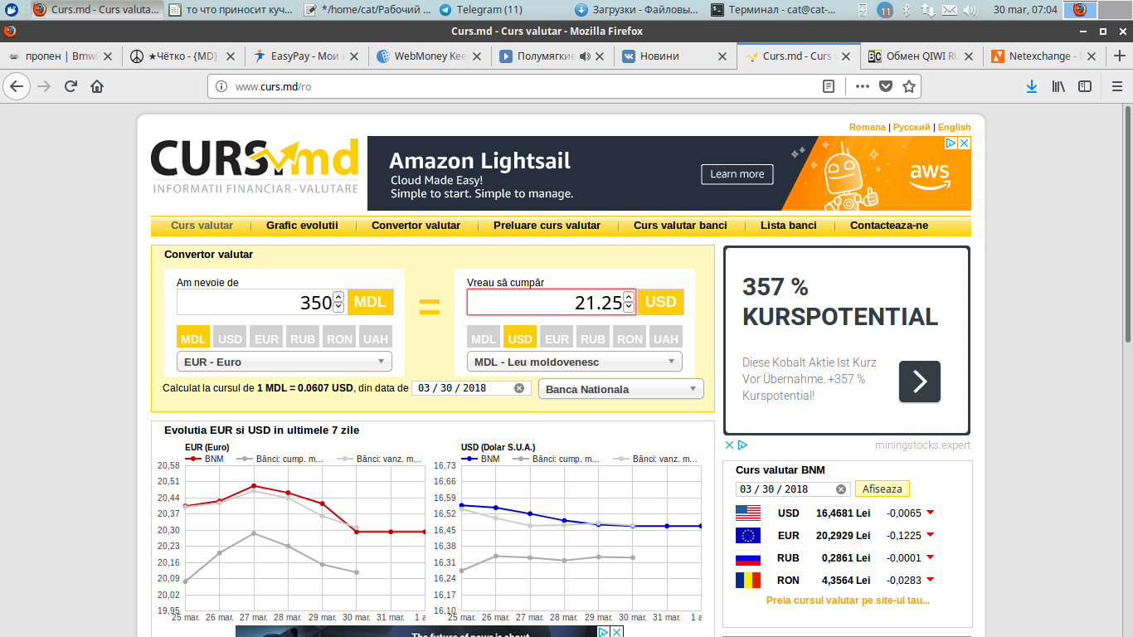Click the Contacteaza-ne menu link

pos(889,226)
